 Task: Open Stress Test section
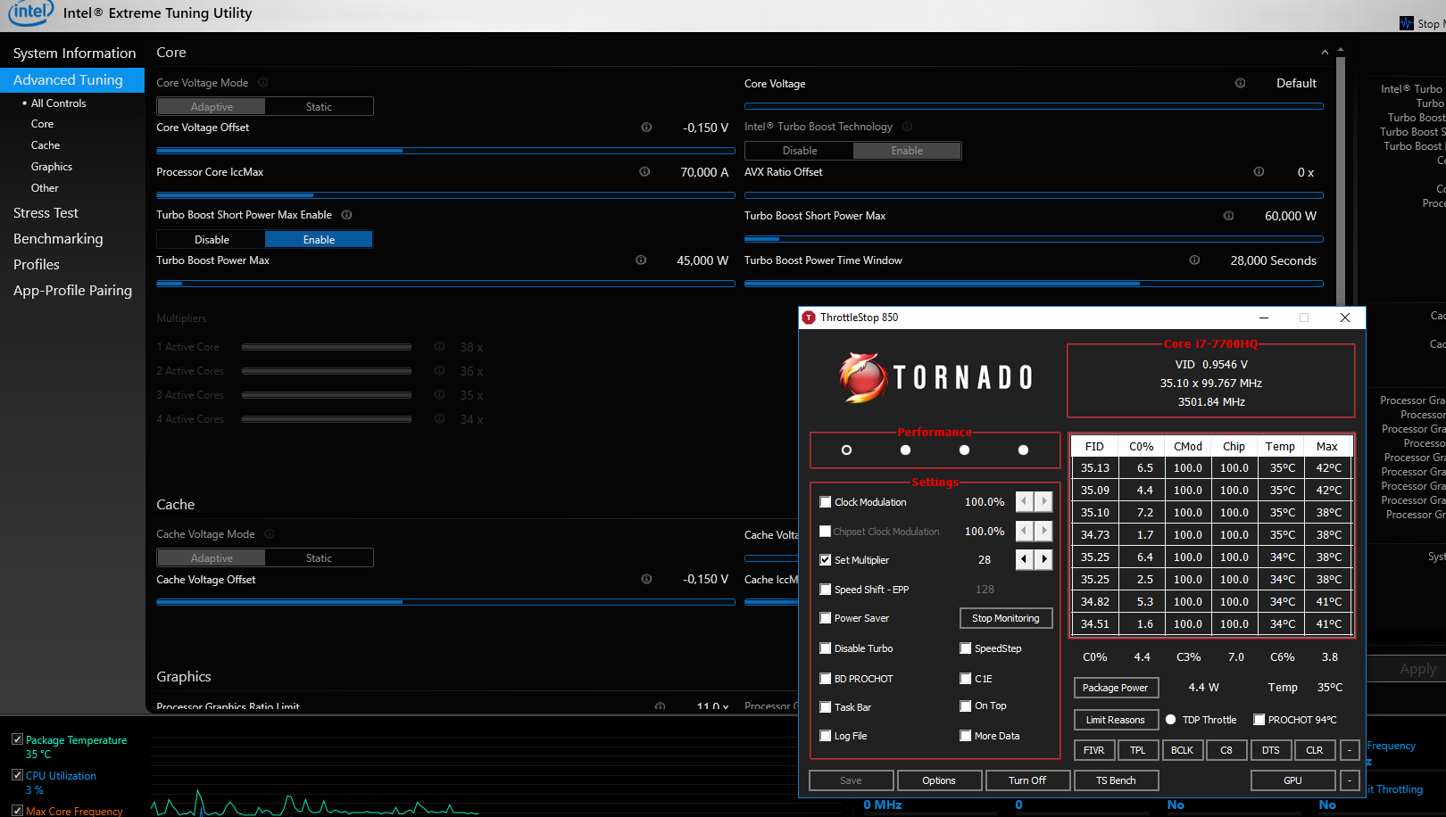coord(46,213)
